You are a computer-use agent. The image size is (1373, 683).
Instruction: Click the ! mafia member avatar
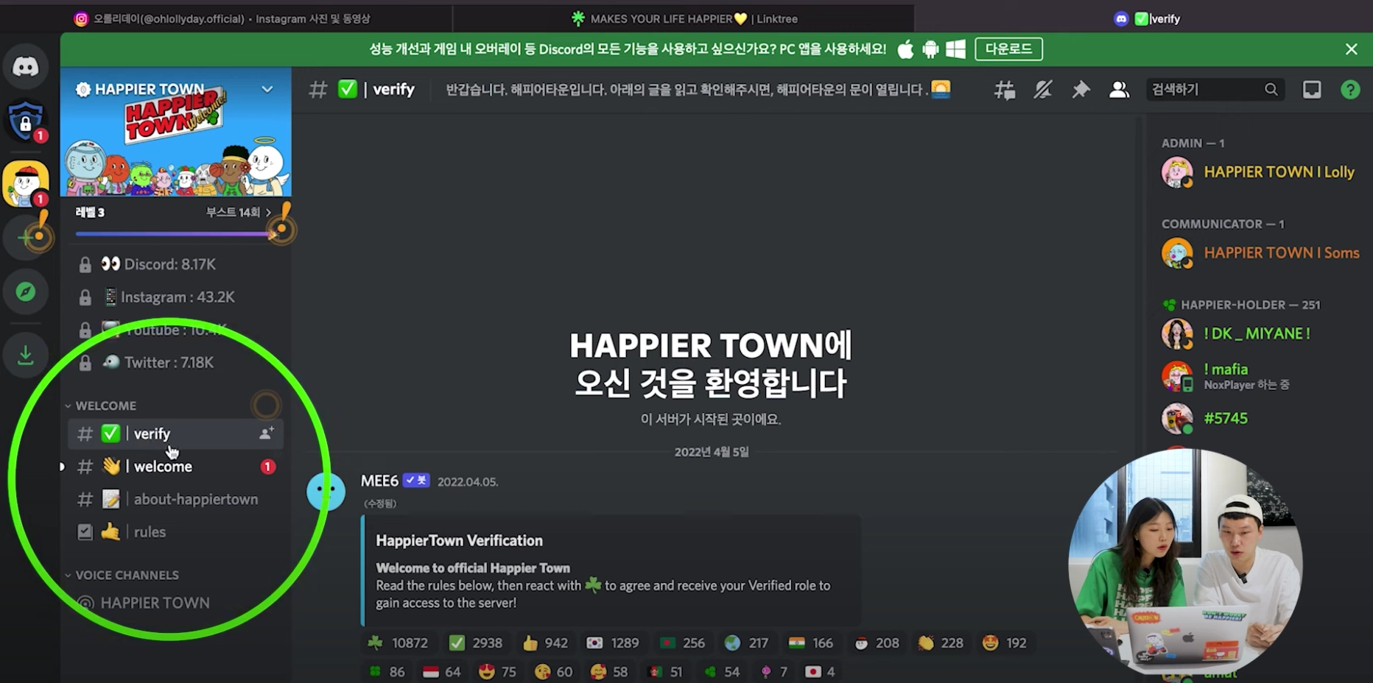(1177, 376)
